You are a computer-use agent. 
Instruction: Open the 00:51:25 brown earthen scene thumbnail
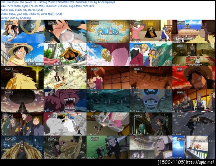151,78
